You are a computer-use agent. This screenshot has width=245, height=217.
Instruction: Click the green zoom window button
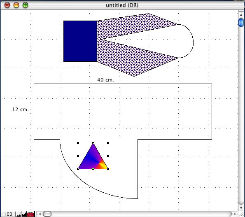pyautogui.click(x=25, y=5)
